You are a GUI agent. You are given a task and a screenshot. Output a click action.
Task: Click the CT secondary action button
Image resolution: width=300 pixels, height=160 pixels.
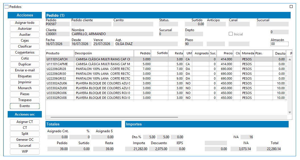25,128
